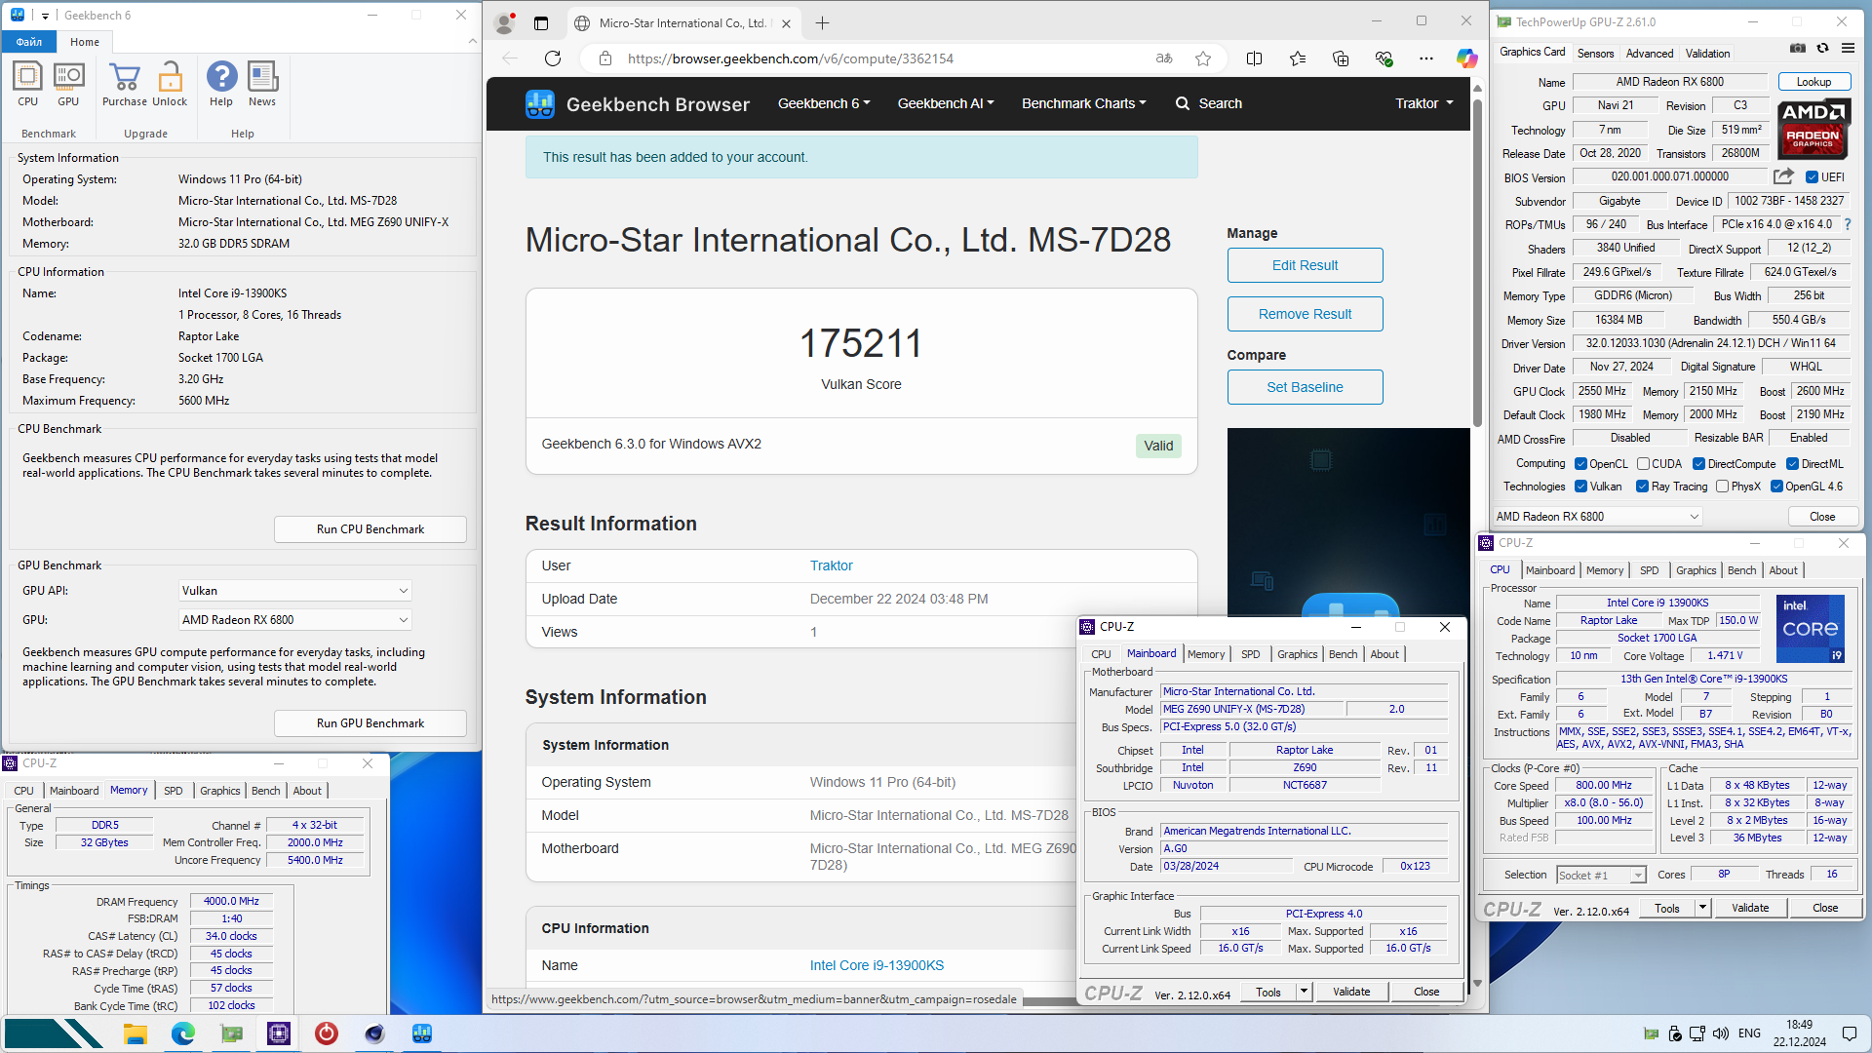Click the volume icon in system tray
Screen dimensions: 1872x1053
(x=1721, y=1033)
